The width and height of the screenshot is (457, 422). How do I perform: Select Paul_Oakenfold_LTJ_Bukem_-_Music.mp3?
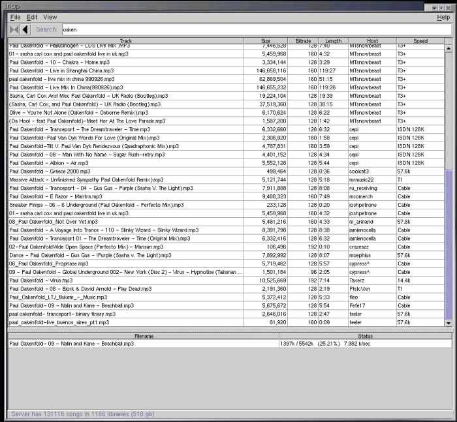(227, 297)
